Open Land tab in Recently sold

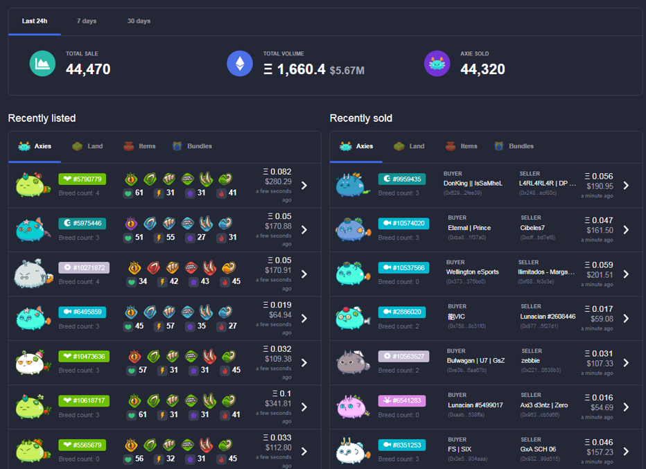tap(409, 146)
